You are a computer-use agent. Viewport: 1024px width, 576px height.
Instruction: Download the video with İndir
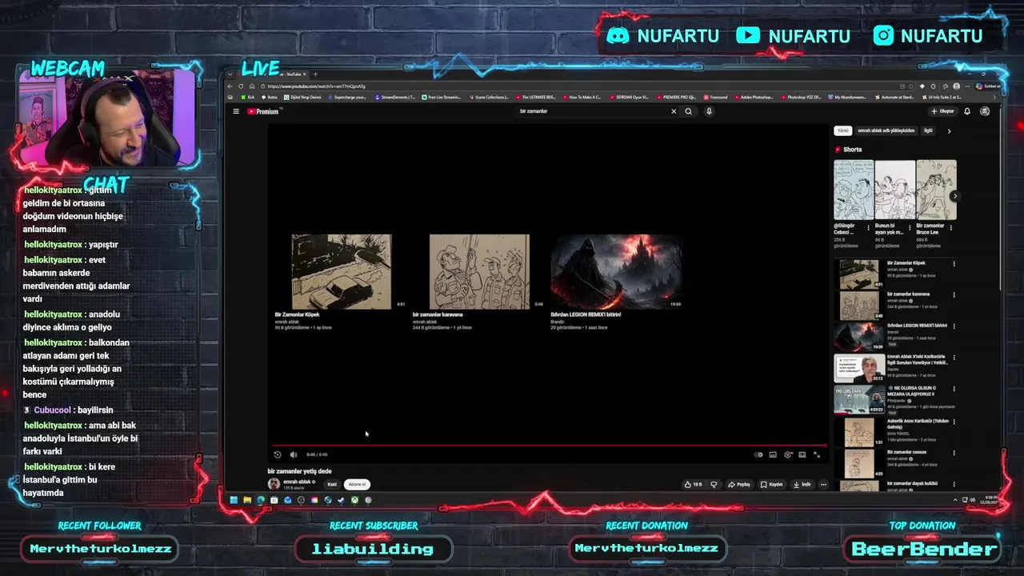(x=802, y=484)
